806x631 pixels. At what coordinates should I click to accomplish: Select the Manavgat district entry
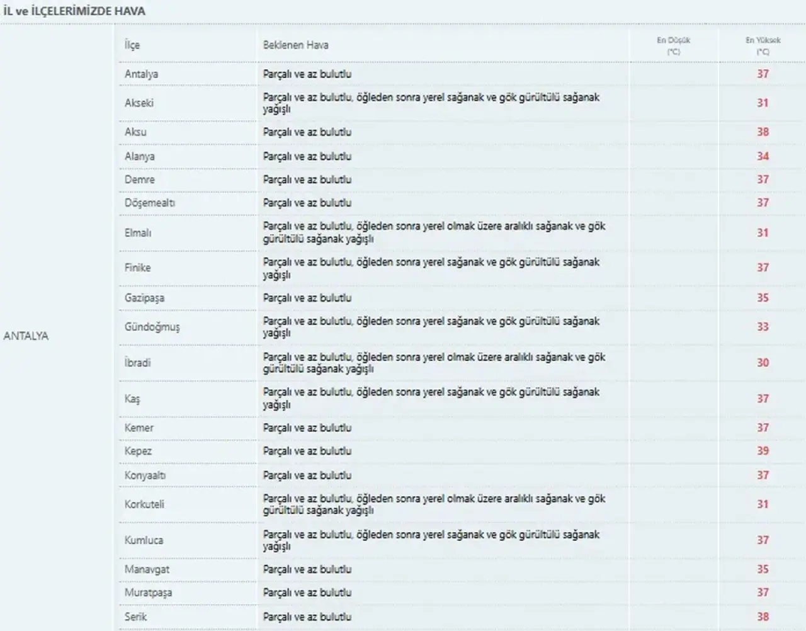[147, 569]
